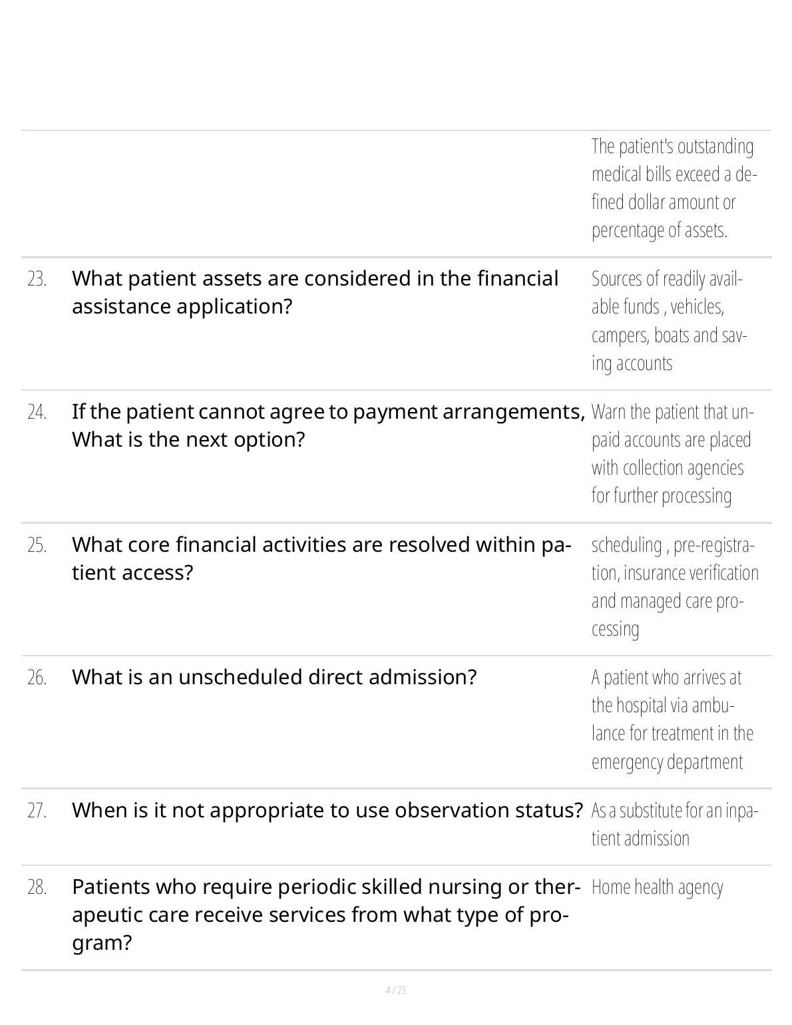Viewport: 792px width, 1025px height.
Task: Click the answer about outstanding medical bills
Action: [x=674, y=188]
